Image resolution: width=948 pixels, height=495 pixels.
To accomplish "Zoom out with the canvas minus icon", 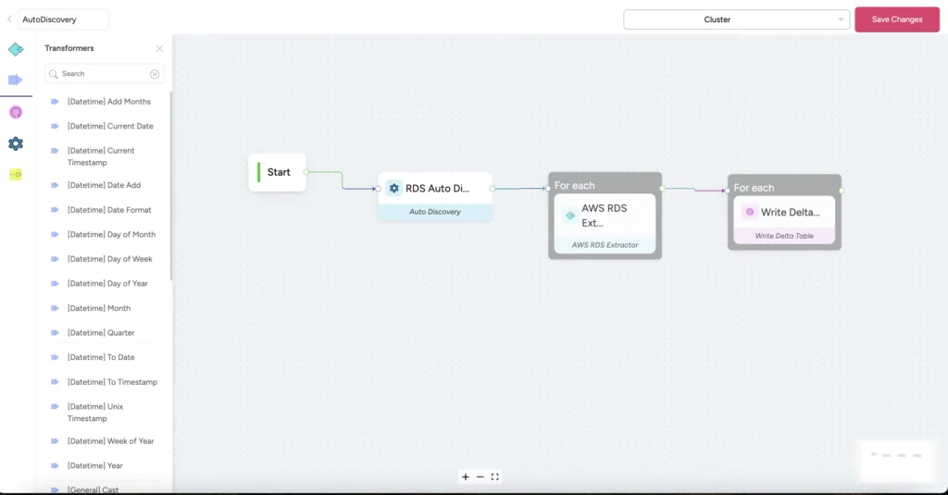I will pos(480,476).
